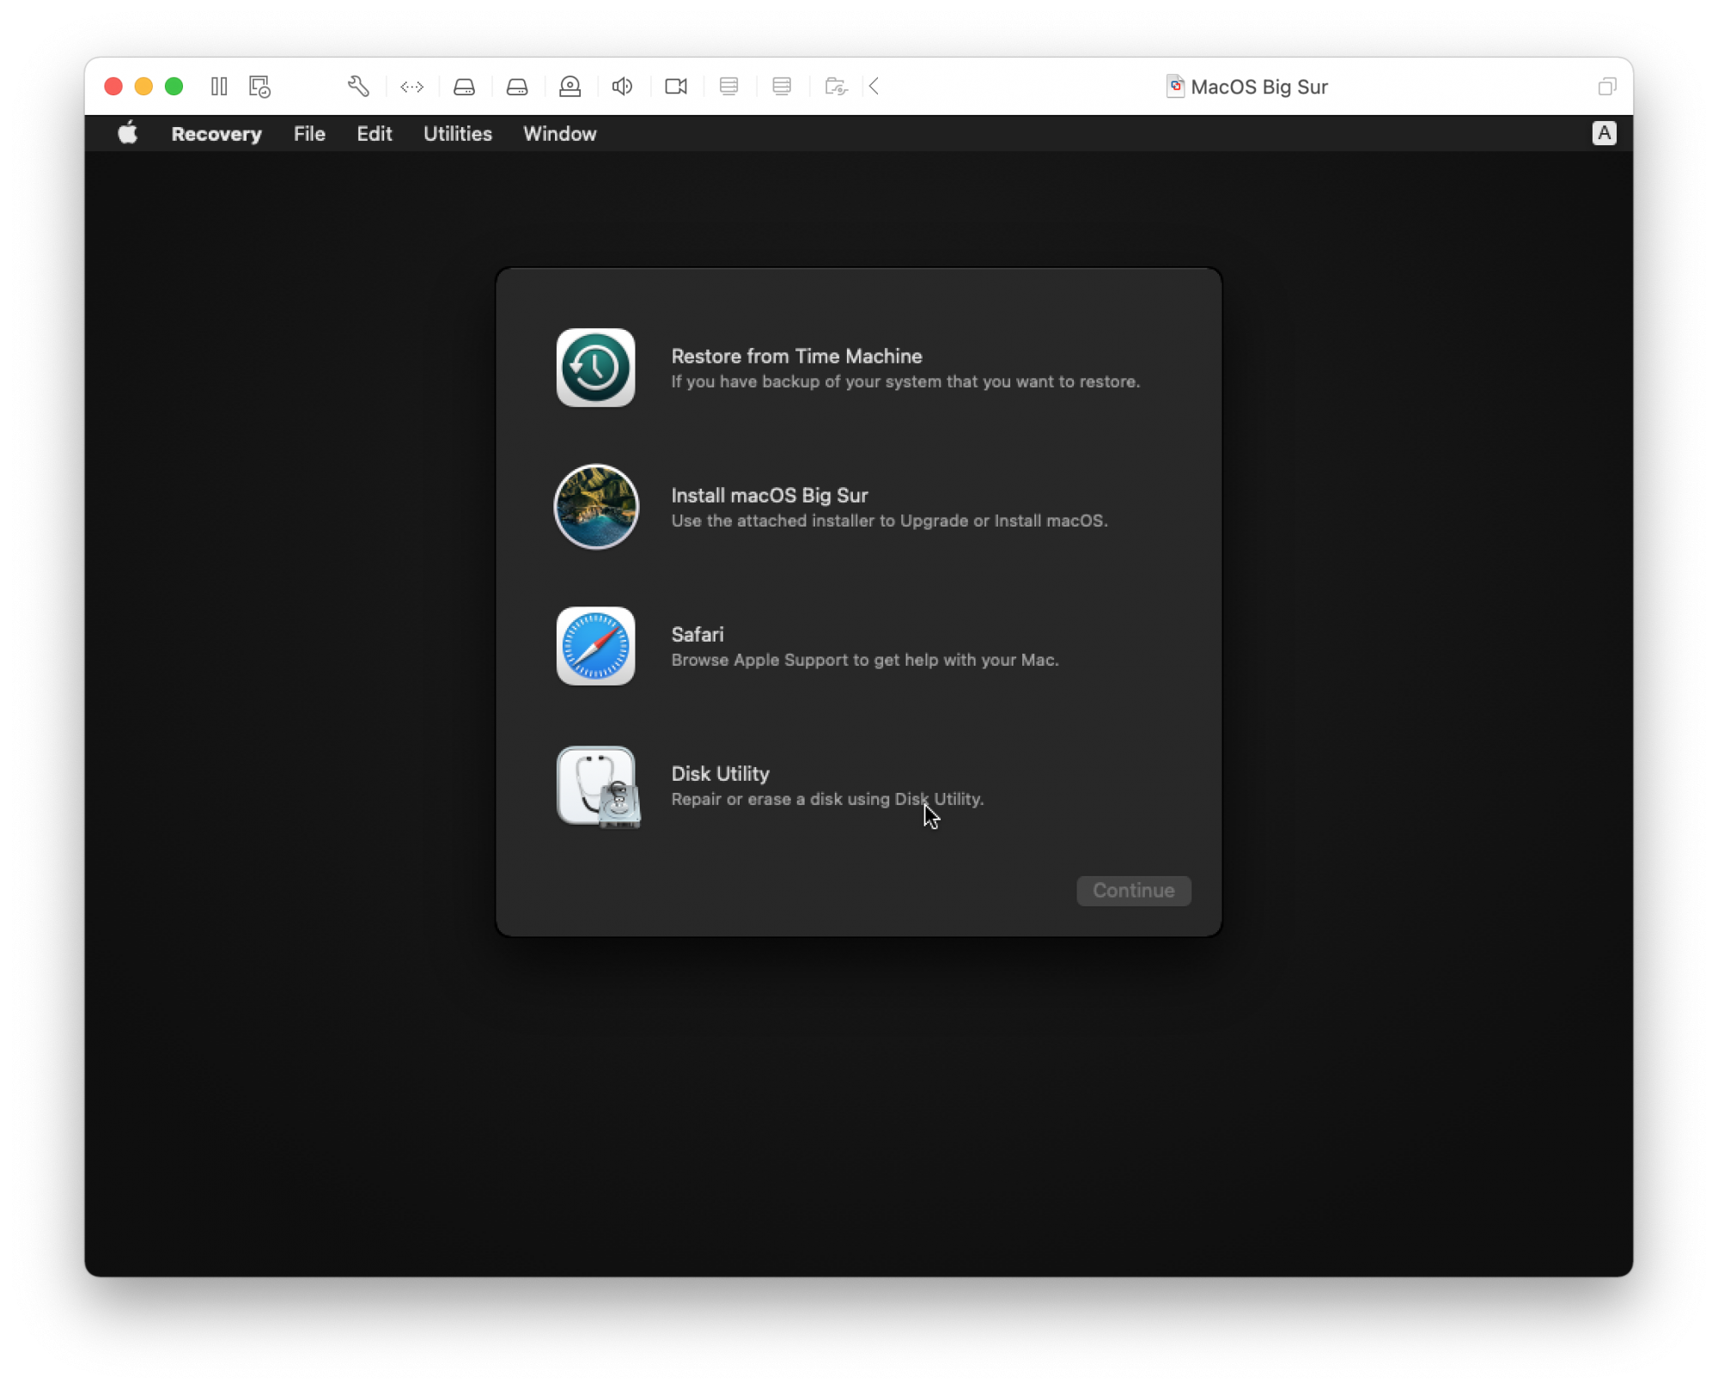Select the Safari compass icon
The height and width of the screenshot is (1389, 1718).
click(x=596, y=646)
